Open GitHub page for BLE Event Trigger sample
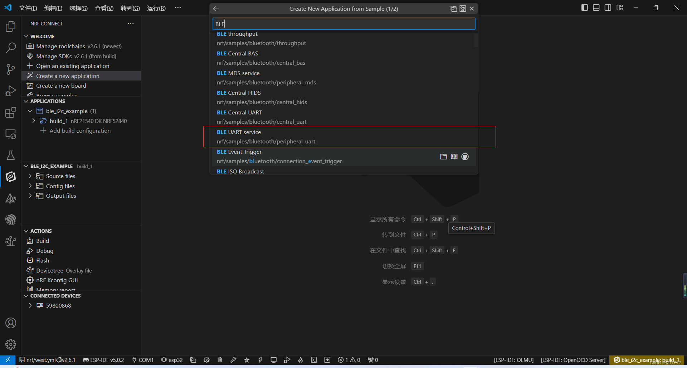The height and width of the screenshot is (368, 687). pyautogui.click(x=465, y=157)
